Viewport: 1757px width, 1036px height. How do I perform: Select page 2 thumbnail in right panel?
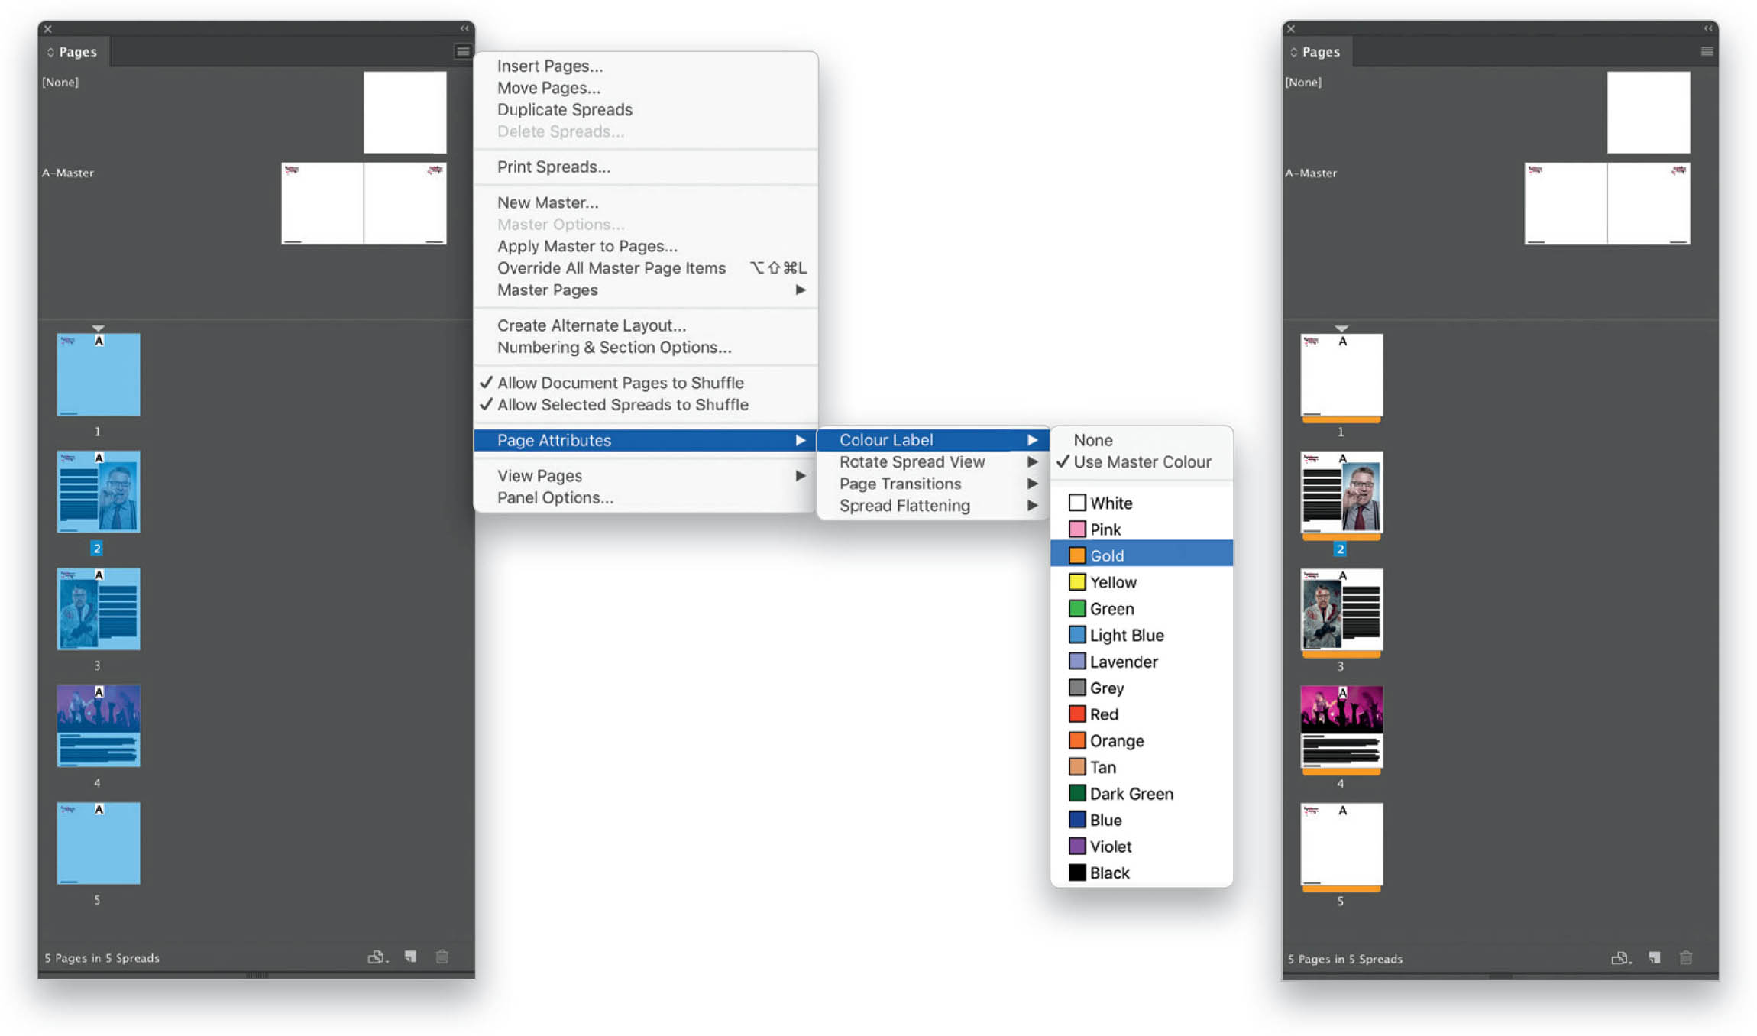tap(1341, 492)
